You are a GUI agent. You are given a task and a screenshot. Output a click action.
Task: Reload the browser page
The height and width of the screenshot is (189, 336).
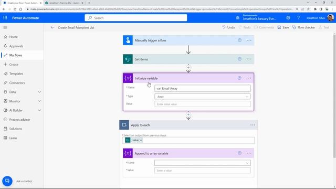pos(15,9)
